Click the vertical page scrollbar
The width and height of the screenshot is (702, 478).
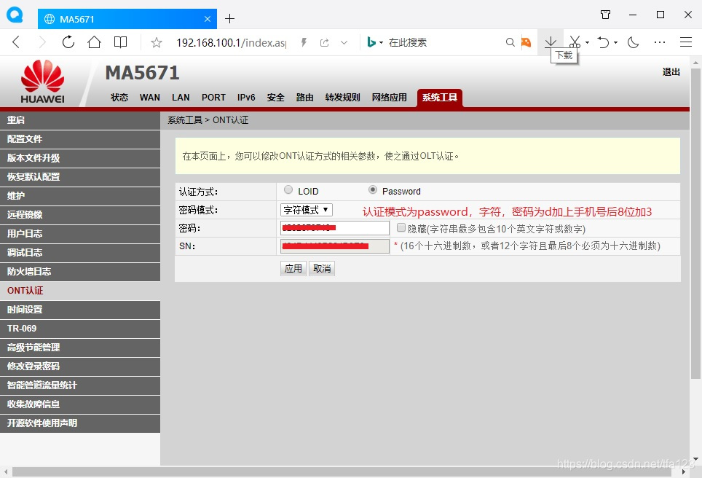coord(695,223)
